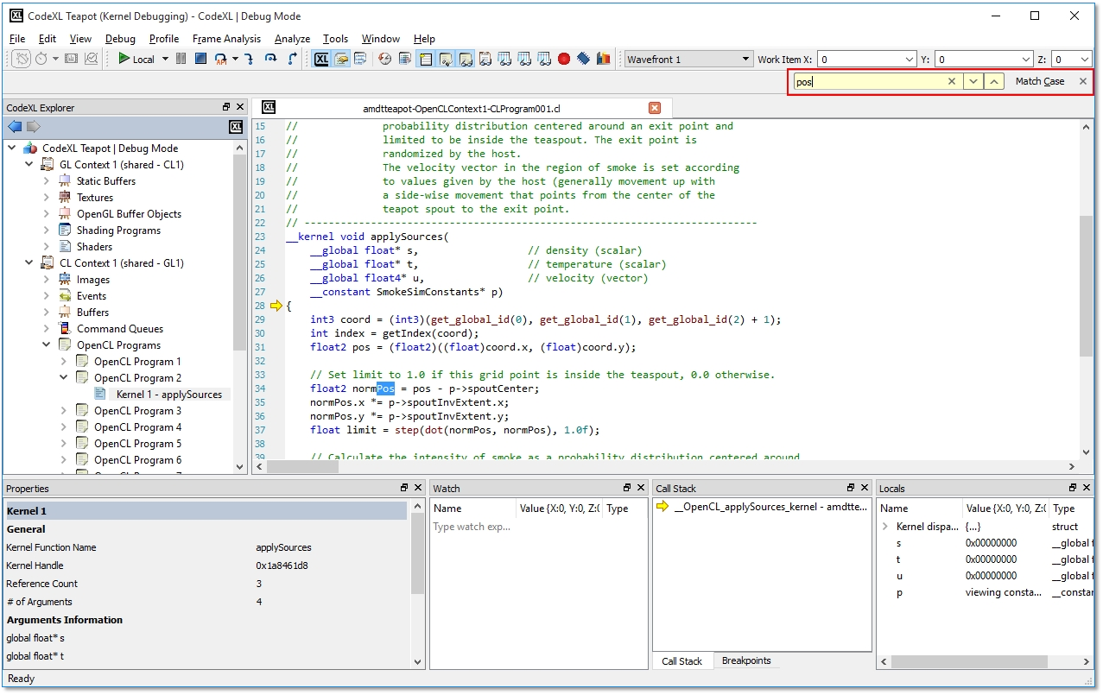Collapse the OpenCL Programs node
The height and width of the screenshot is (695, 1103).
coord(47,345)
